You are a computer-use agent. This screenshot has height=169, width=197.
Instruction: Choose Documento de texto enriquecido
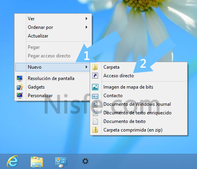coord(137,113)
